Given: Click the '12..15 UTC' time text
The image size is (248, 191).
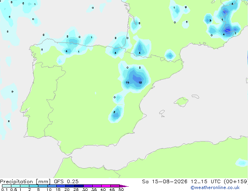Looking at the screenshot, I should pos(206,182).
